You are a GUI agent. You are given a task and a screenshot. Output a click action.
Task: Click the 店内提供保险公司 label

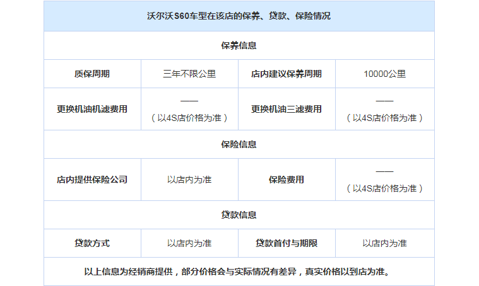pos(92,180)
